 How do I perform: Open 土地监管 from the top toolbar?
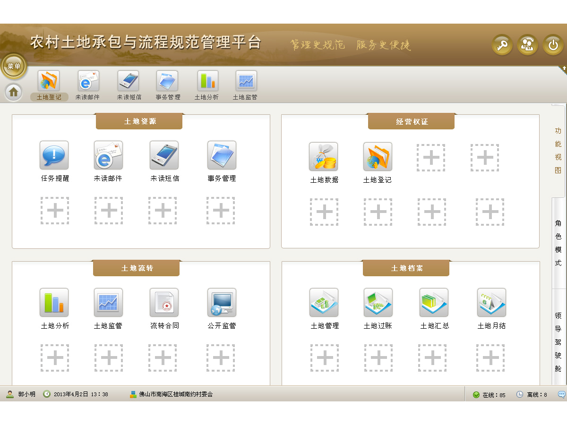click(x=246, y=85)
